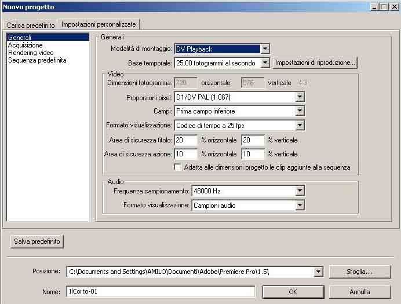Click the Nome text field
Viewport: 401px width, 304px height.
click(x=161, y=291)
